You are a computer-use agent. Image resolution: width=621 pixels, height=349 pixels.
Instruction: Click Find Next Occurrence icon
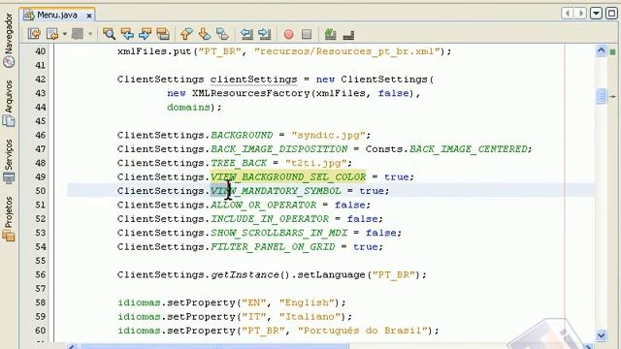(x=145, y=34)
